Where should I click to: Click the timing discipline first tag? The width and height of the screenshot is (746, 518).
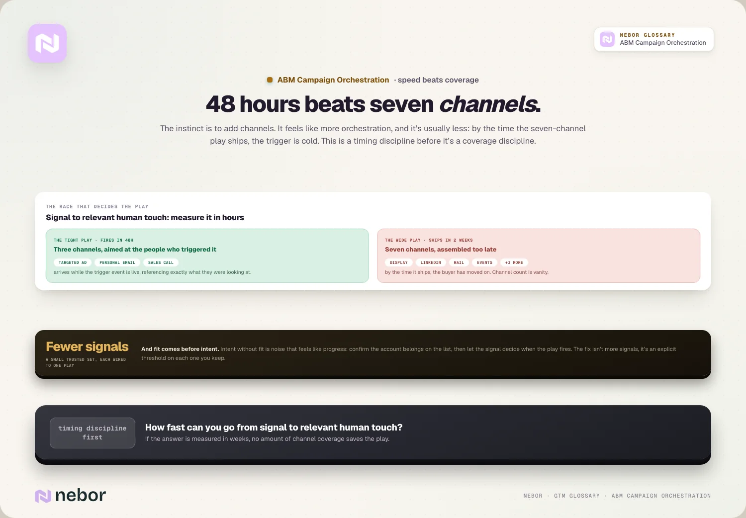(x=93, y=433)
